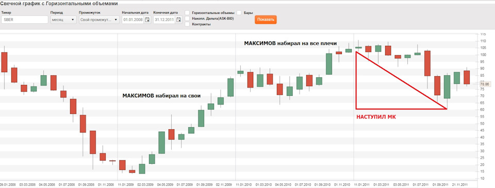
Task: Click the Конечная дата field 31.12.2011
Action: coord(164,20)
